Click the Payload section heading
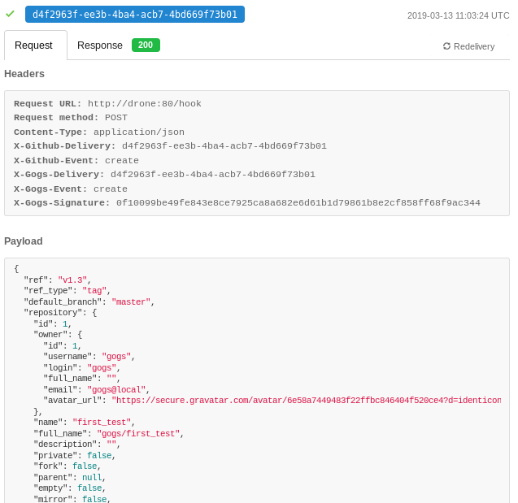The width and height of the screenshot is (518, 503). tap(24, 241)
